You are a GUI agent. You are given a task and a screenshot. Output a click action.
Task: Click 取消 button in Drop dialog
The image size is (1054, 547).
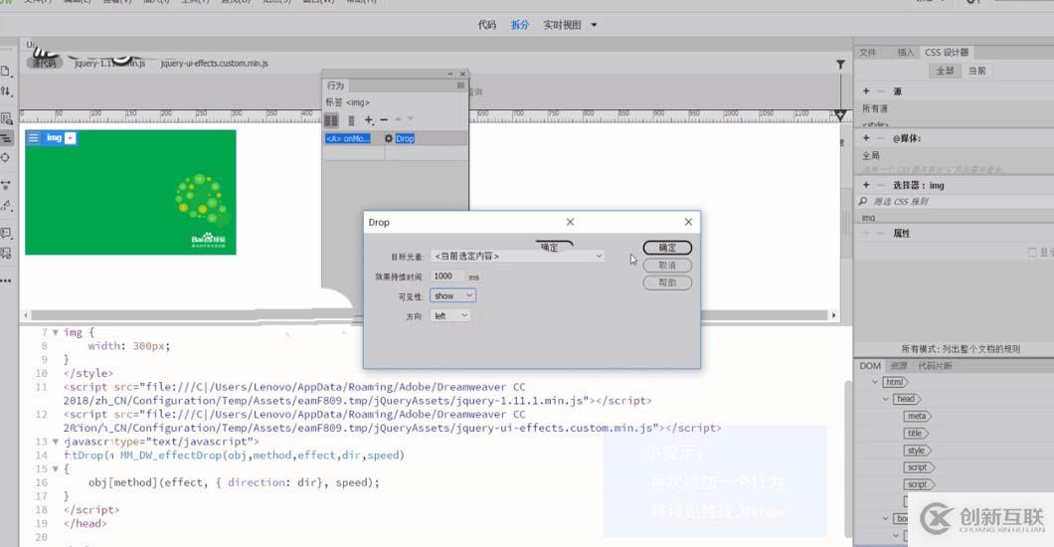pyautogui.click(x=667, y=266)
